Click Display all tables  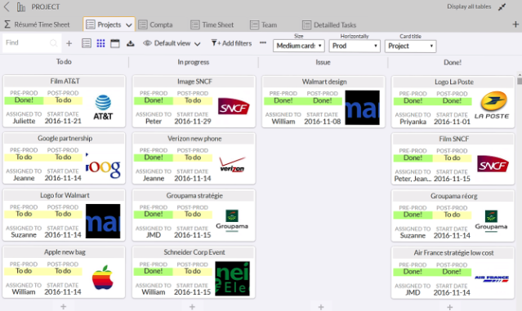click(x=469, y=7)
